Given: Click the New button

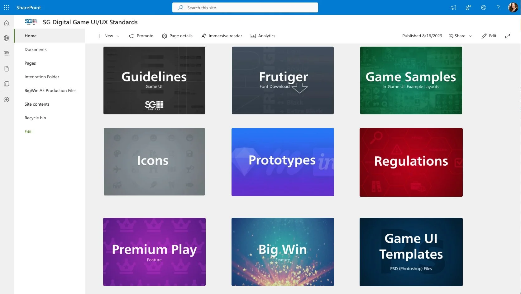Looking at the screenshot, I should point(105,36).
